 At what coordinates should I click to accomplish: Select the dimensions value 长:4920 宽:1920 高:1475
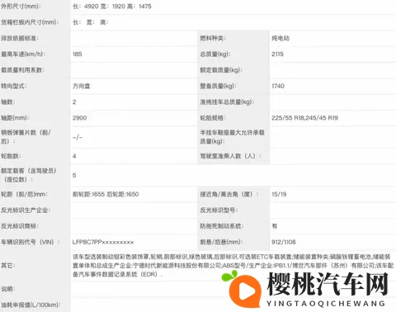112,7
